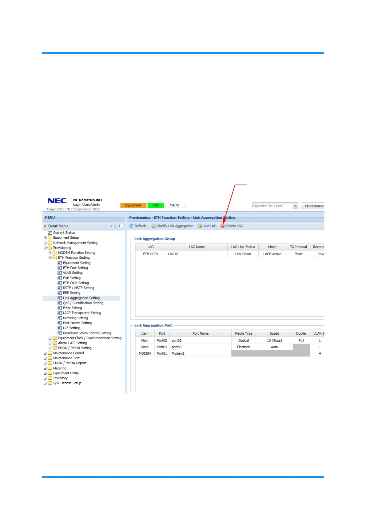Click the RSTP / MSTP Setting page icon
The height and width of the screenshot is (518, 366).
60,288
